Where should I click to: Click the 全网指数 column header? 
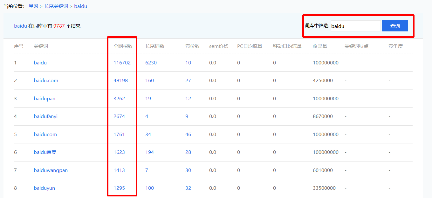[x=123, y=46]
